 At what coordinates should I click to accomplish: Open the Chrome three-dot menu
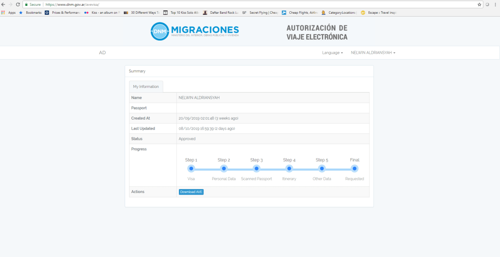(x=495, y=4)
